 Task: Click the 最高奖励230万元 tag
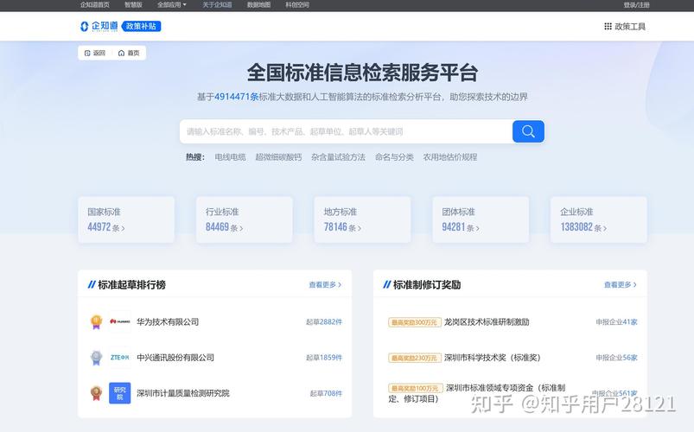point(415,358)
